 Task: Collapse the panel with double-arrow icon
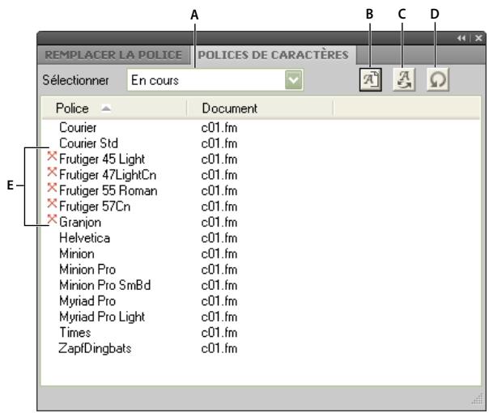(x=461, y=38)
